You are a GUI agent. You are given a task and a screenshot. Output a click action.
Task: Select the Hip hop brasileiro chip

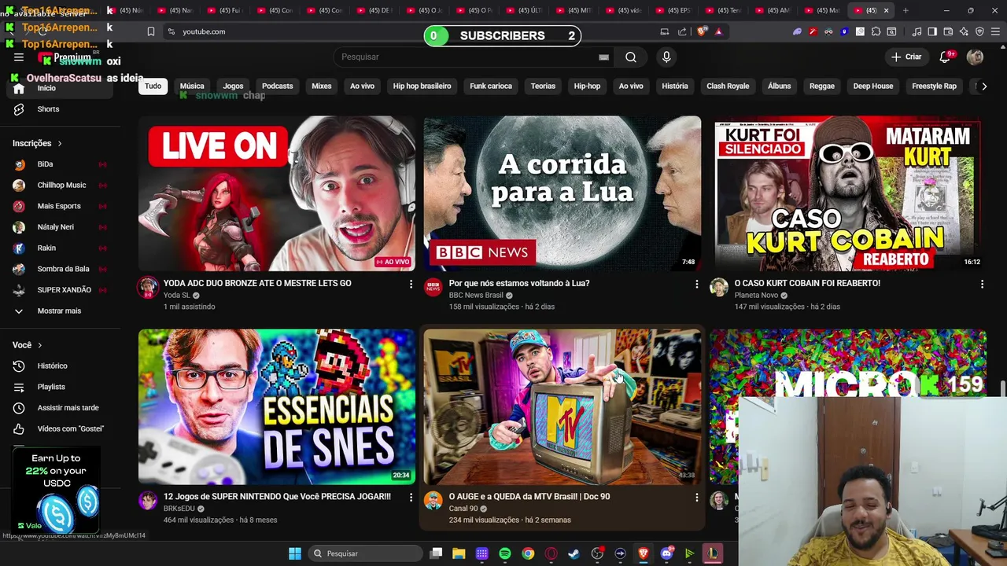[422, 86]
